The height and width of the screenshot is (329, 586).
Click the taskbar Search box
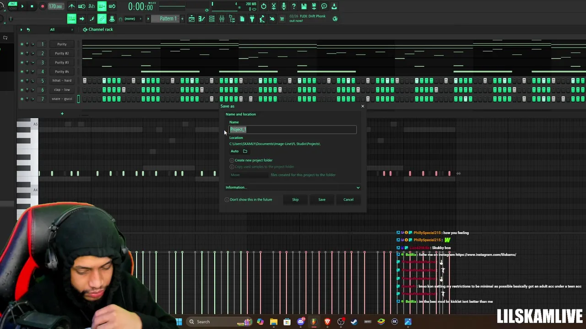(x=220, y=322)
